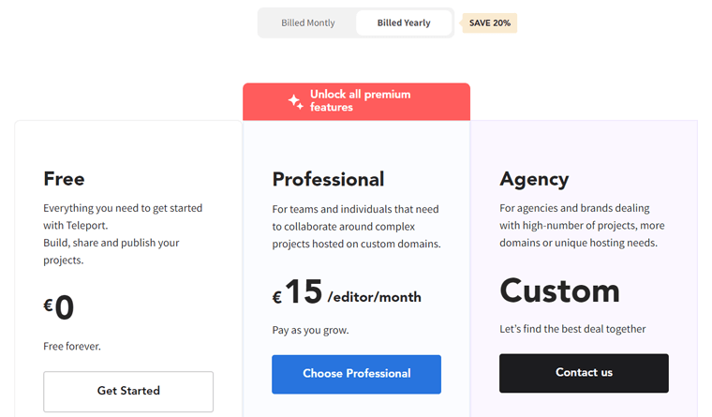Switch to Billed Montly option
This screenshot has height=417, width=712.
(308, 22)
